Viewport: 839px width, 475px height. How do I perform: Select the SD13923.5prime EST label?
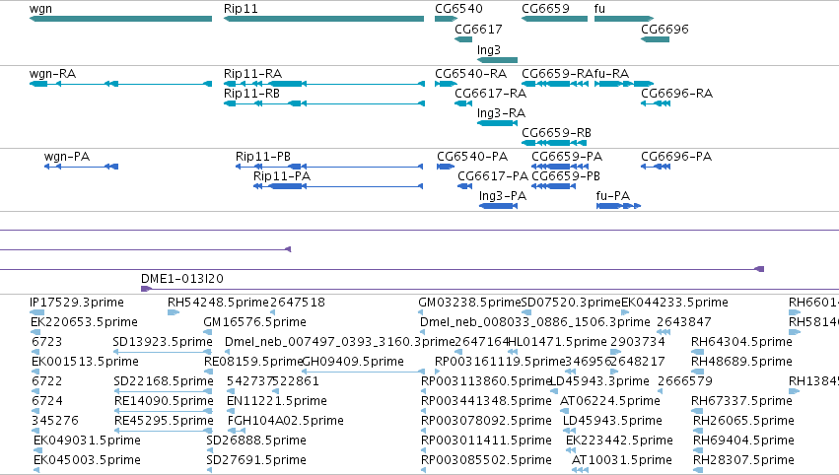[164, 342]
